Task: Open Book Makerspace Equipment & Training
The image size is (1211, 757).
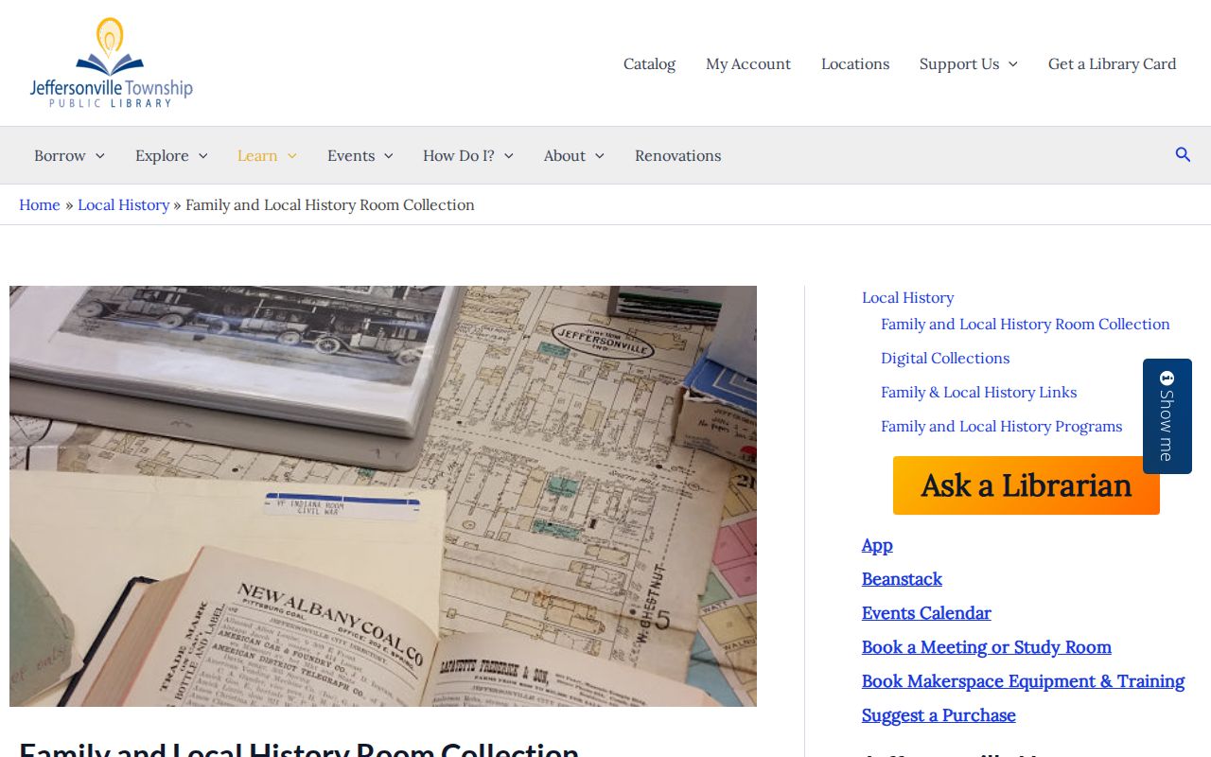Action: 1023,681
